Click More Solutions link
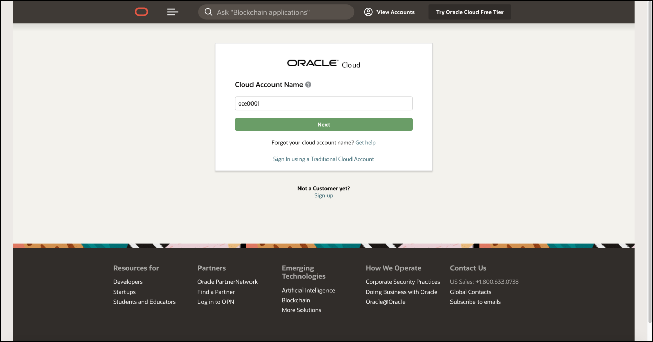 tap(302, 310)
